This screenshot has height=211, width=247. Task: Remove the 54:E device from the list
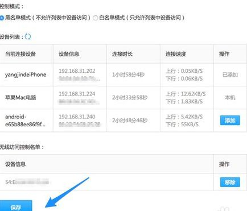click(230, 182)
